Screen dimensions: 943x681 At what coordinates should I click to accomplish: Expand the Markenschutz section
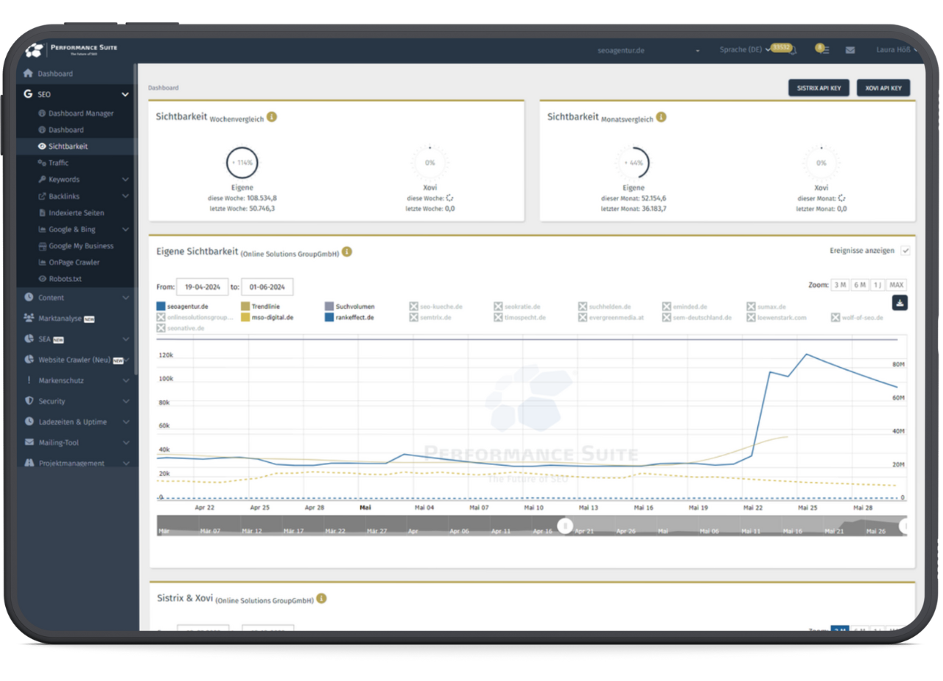[x=125, y=380]
